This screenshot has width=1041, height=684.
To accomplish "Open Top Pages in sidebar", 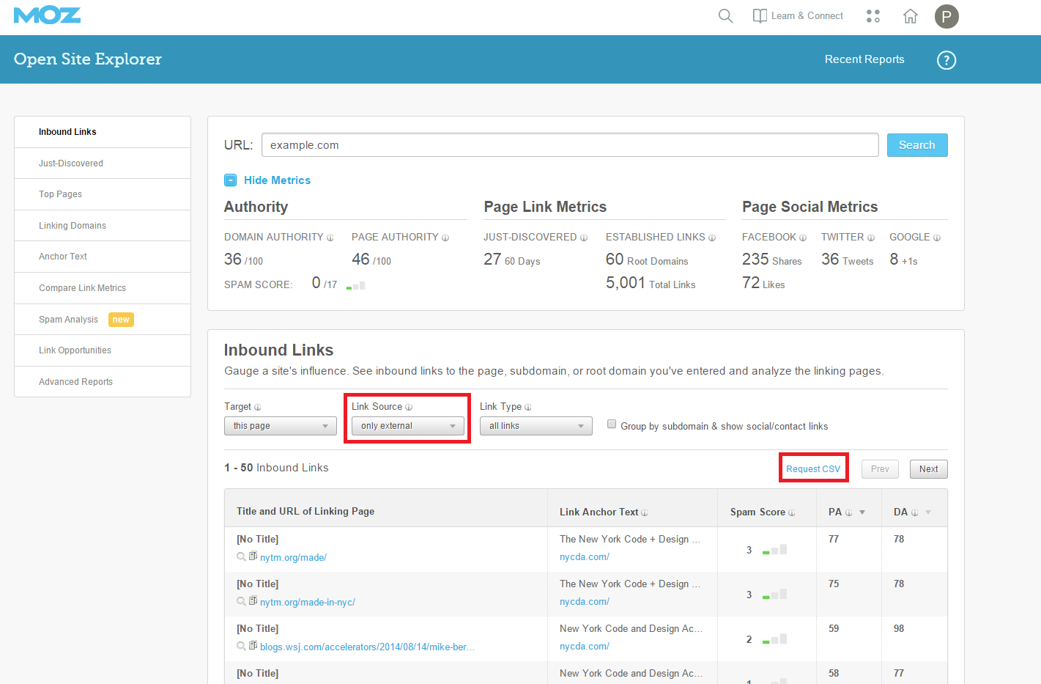I will (103, 194).
